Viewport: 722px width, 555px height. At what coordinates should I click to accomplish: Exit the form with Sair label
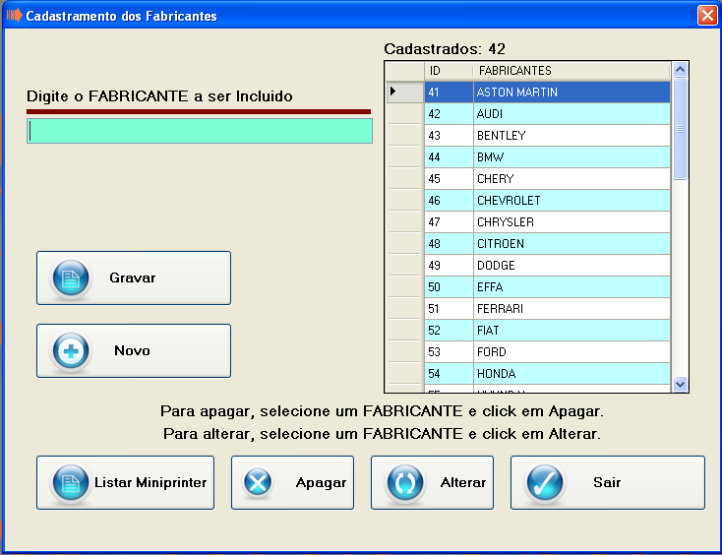607,483
